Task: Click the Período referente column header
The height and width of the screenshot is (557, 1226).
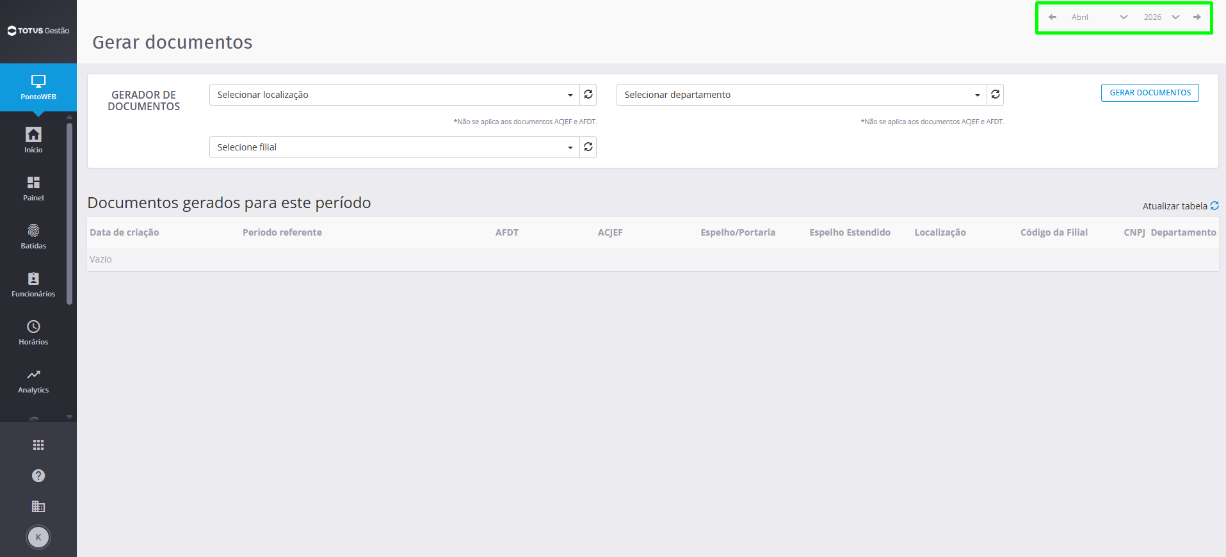Action: [282, 232]
